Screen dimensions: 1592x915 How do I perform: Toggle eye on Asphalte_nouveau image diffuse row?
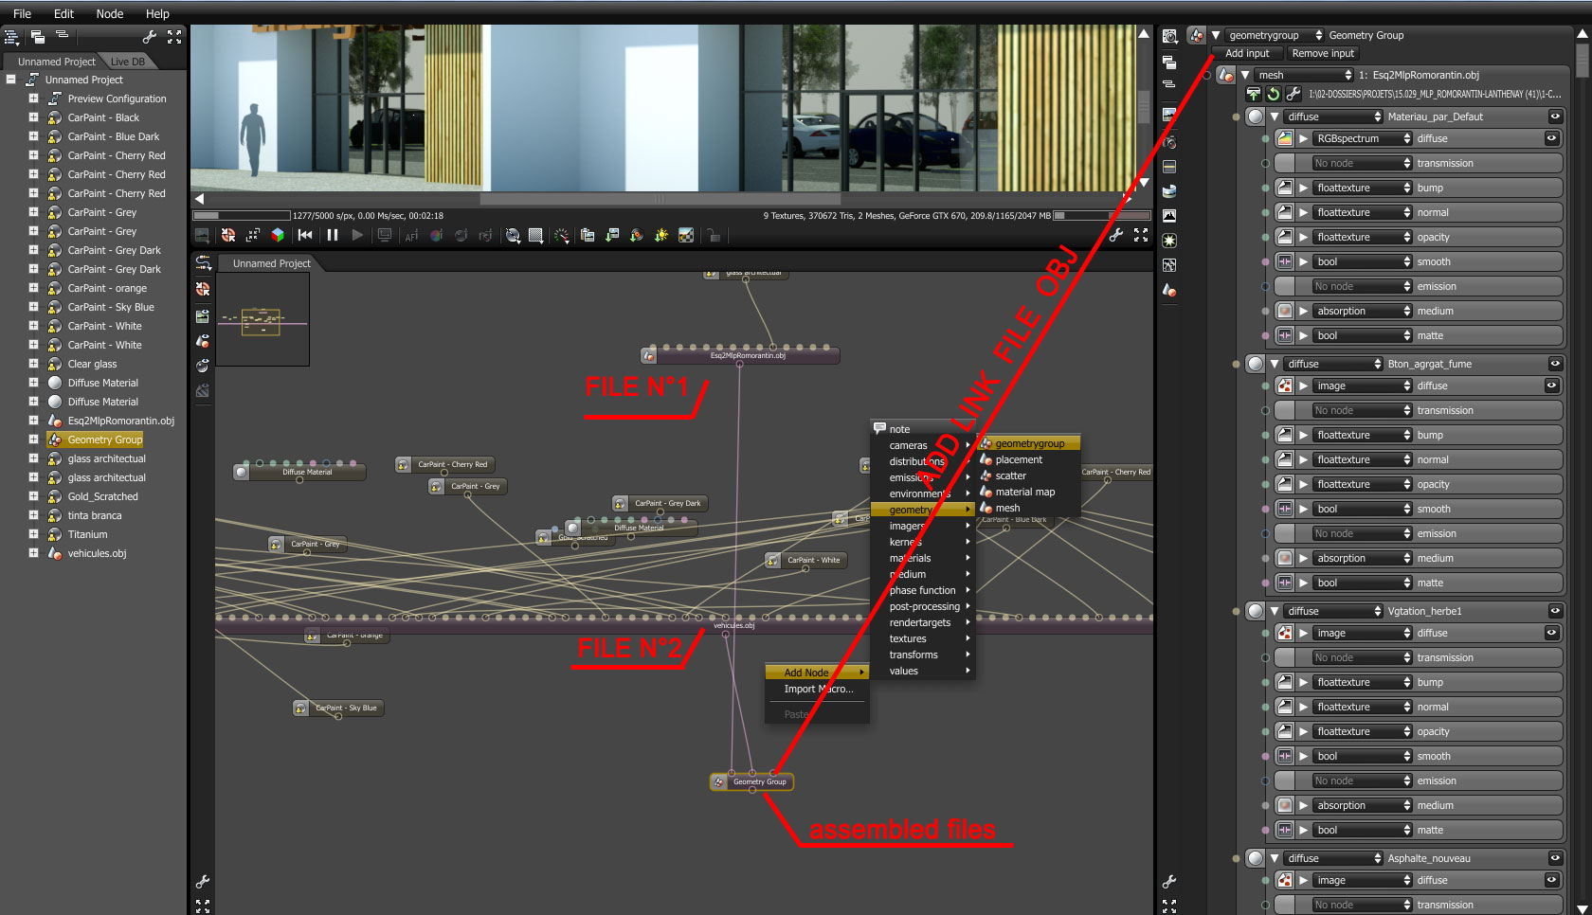(1551, 880)
